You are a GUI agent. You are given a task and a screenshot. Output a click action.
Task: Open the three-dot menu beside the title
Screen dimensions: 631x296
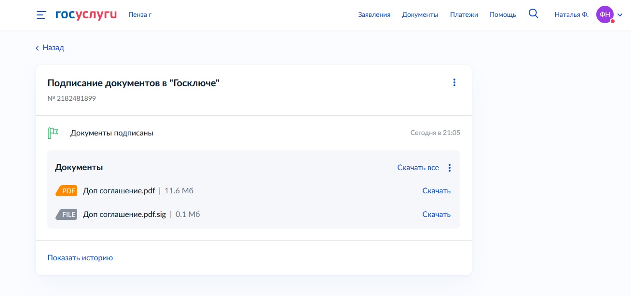(454, 83)
